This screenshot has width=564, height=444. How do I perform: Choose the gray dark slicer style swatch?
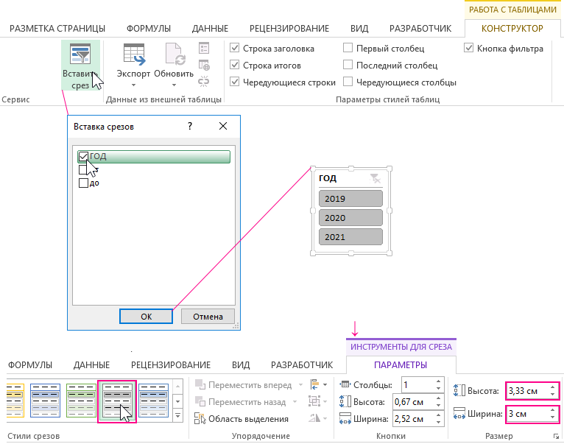pos(116,401)
